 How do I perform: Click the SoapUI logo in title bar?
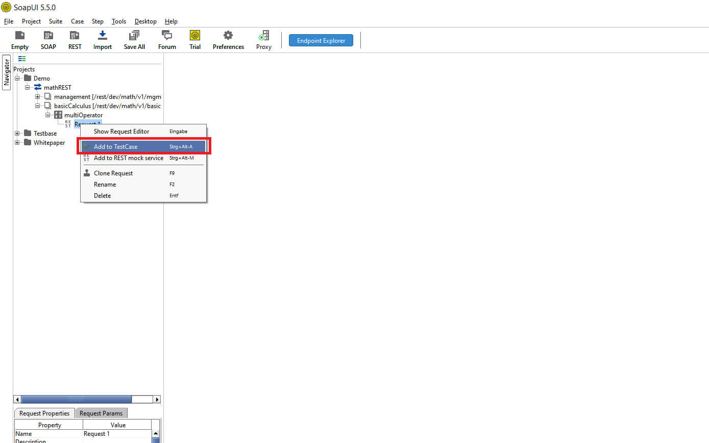point(6,7)
